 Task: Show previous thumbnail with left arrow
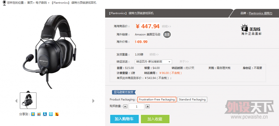tap(16, 101)
